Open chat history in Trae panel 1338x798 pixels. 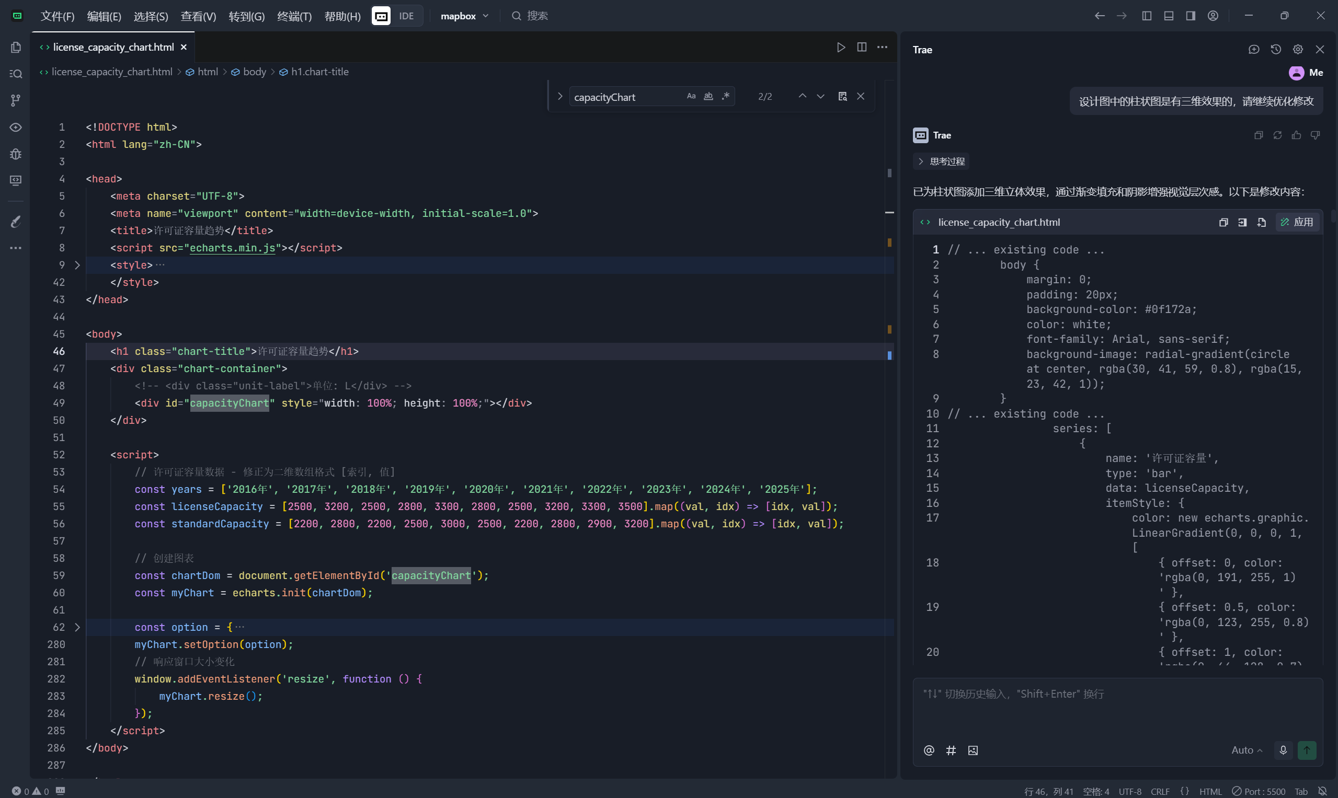coord(1276,50)
